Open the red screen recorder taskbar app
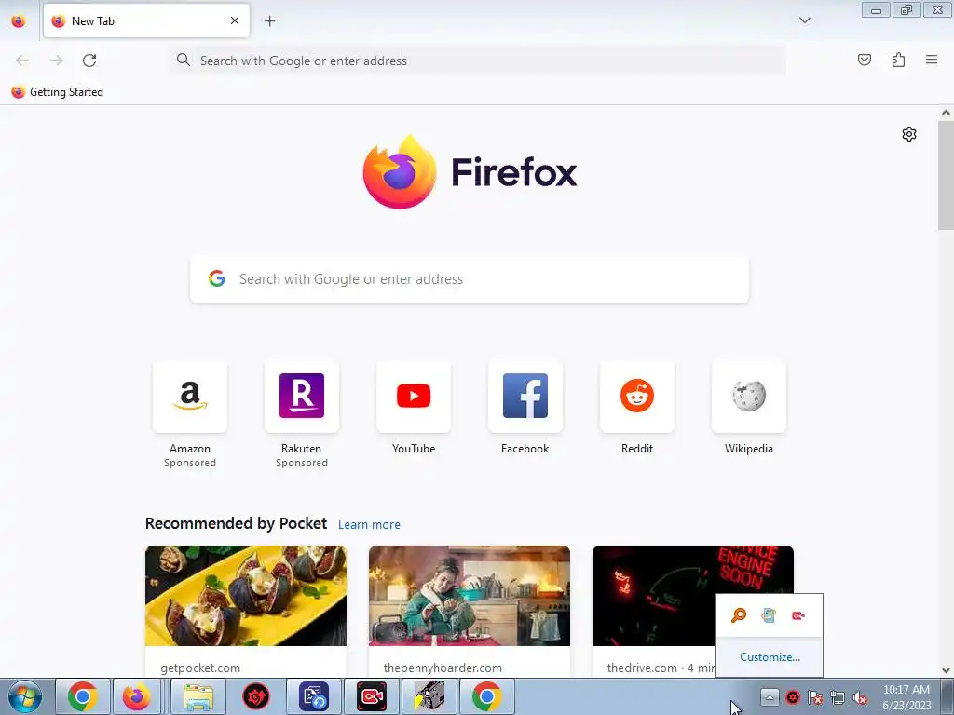954x715 pixels. pos(371,696)
